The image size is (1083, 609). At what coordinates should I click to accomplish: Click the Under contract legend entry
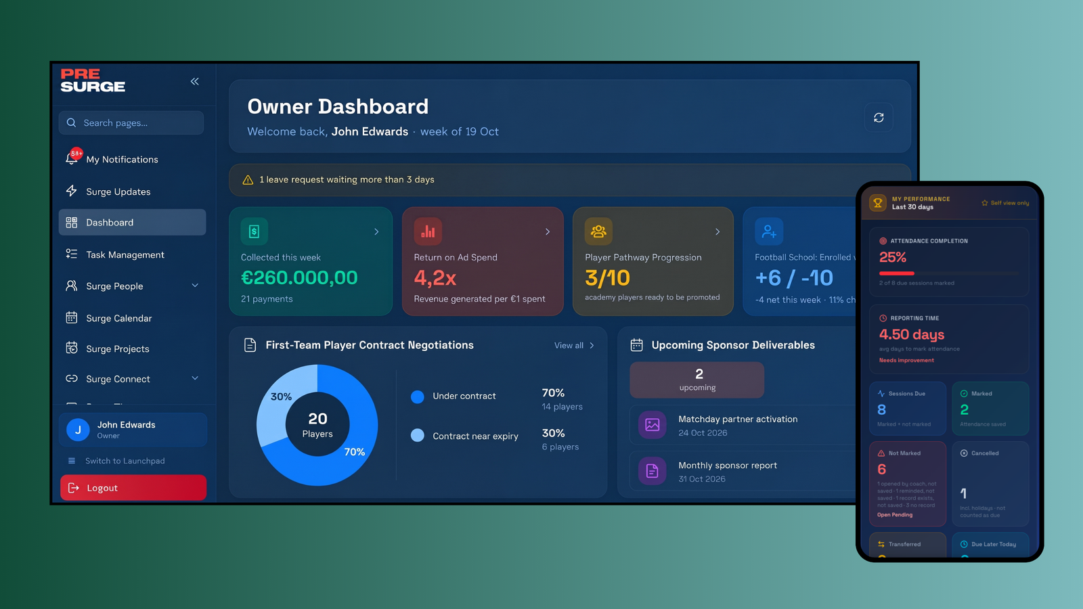pos(454,397)
